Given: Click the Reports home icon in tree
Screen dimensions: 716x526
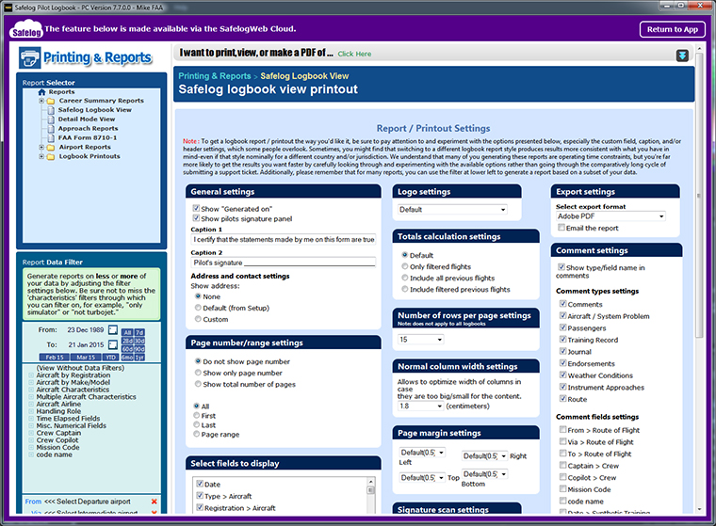Looking at the screenshot, I should click(41, 92).
